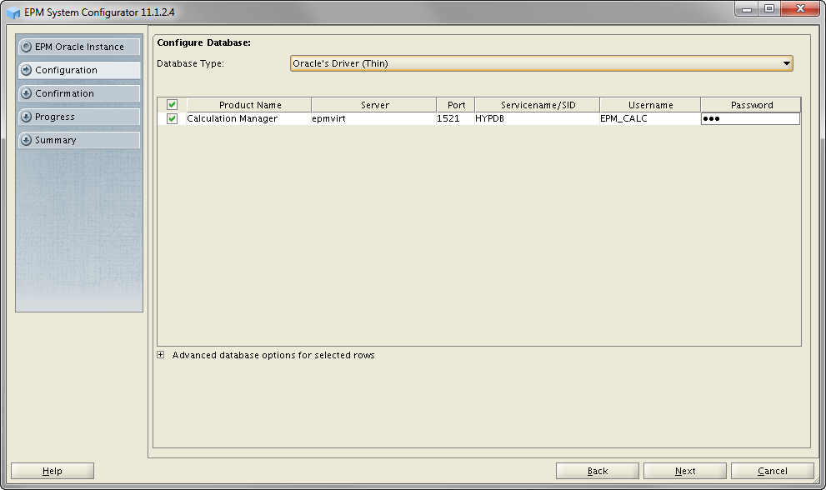Click the Confirmation step icon
The width and height of the screenshot is (826, 490).
pos(26,93)
